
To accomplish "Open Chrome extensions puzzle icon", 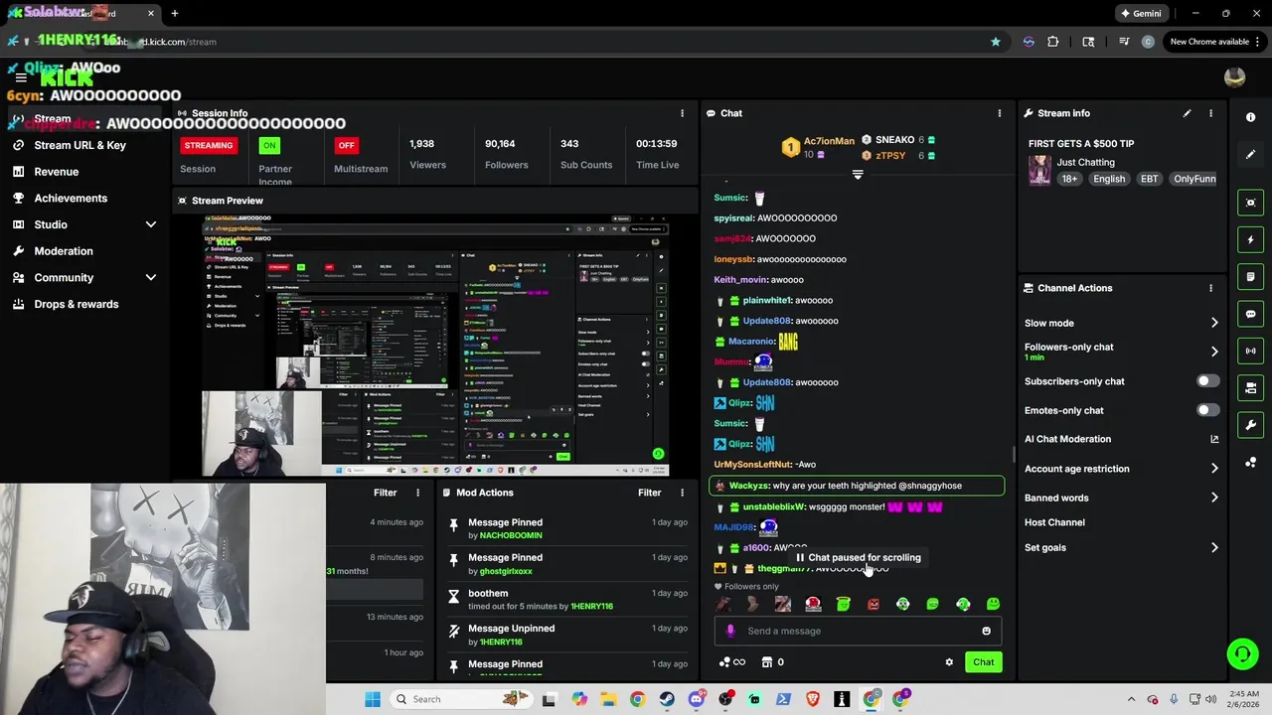I will [1053, 42].
